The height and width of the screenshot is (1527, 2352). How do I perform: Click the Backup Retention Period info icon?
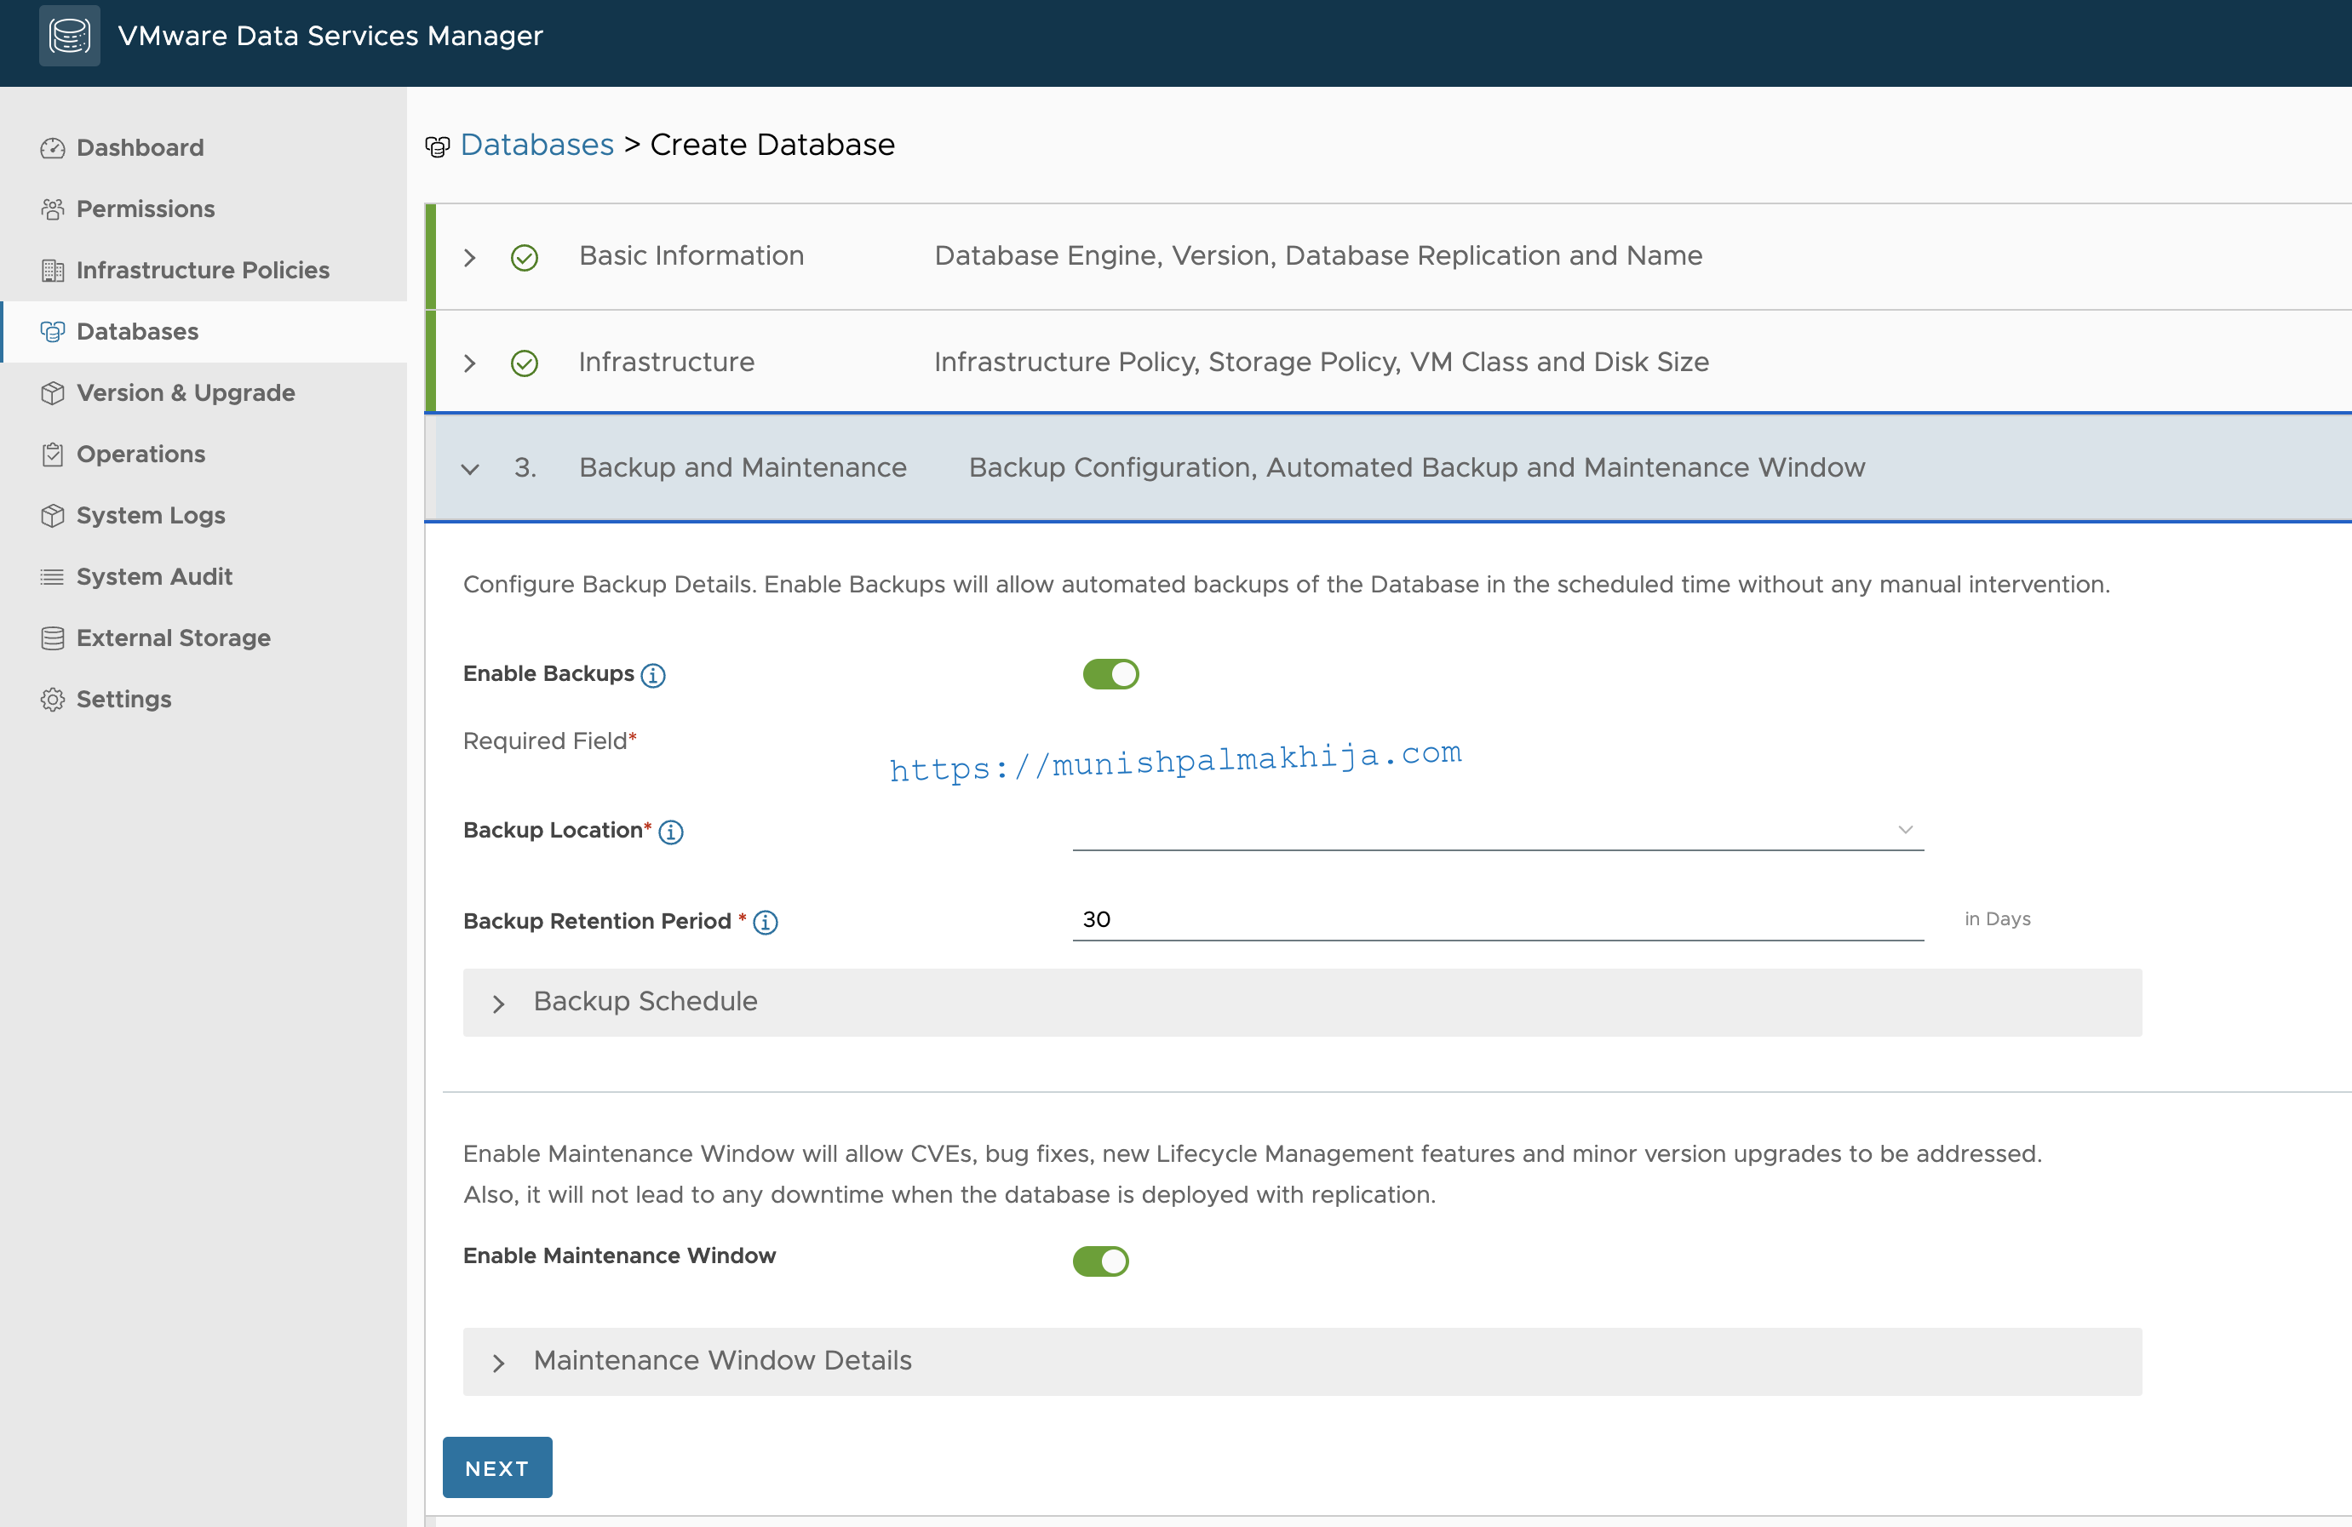pos(766,923)
